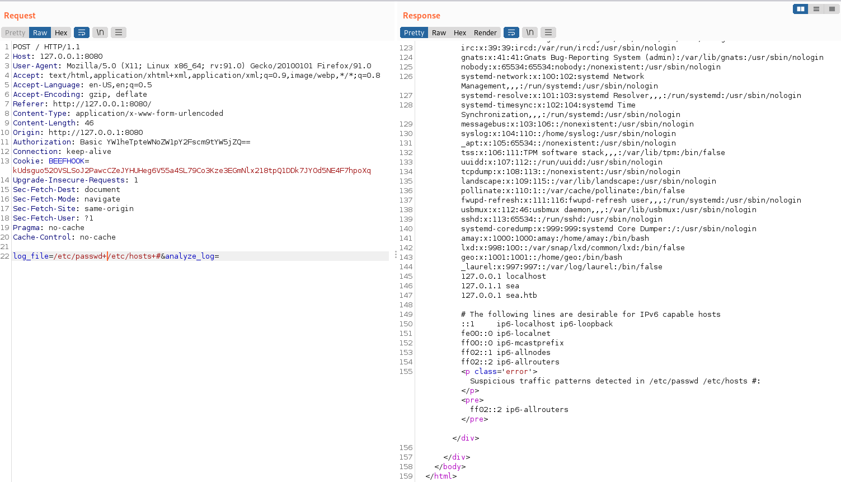The height and width of the screenshot is (482, 841).
Task: Select combined tabbed layout icon
Action: [832, 9]
